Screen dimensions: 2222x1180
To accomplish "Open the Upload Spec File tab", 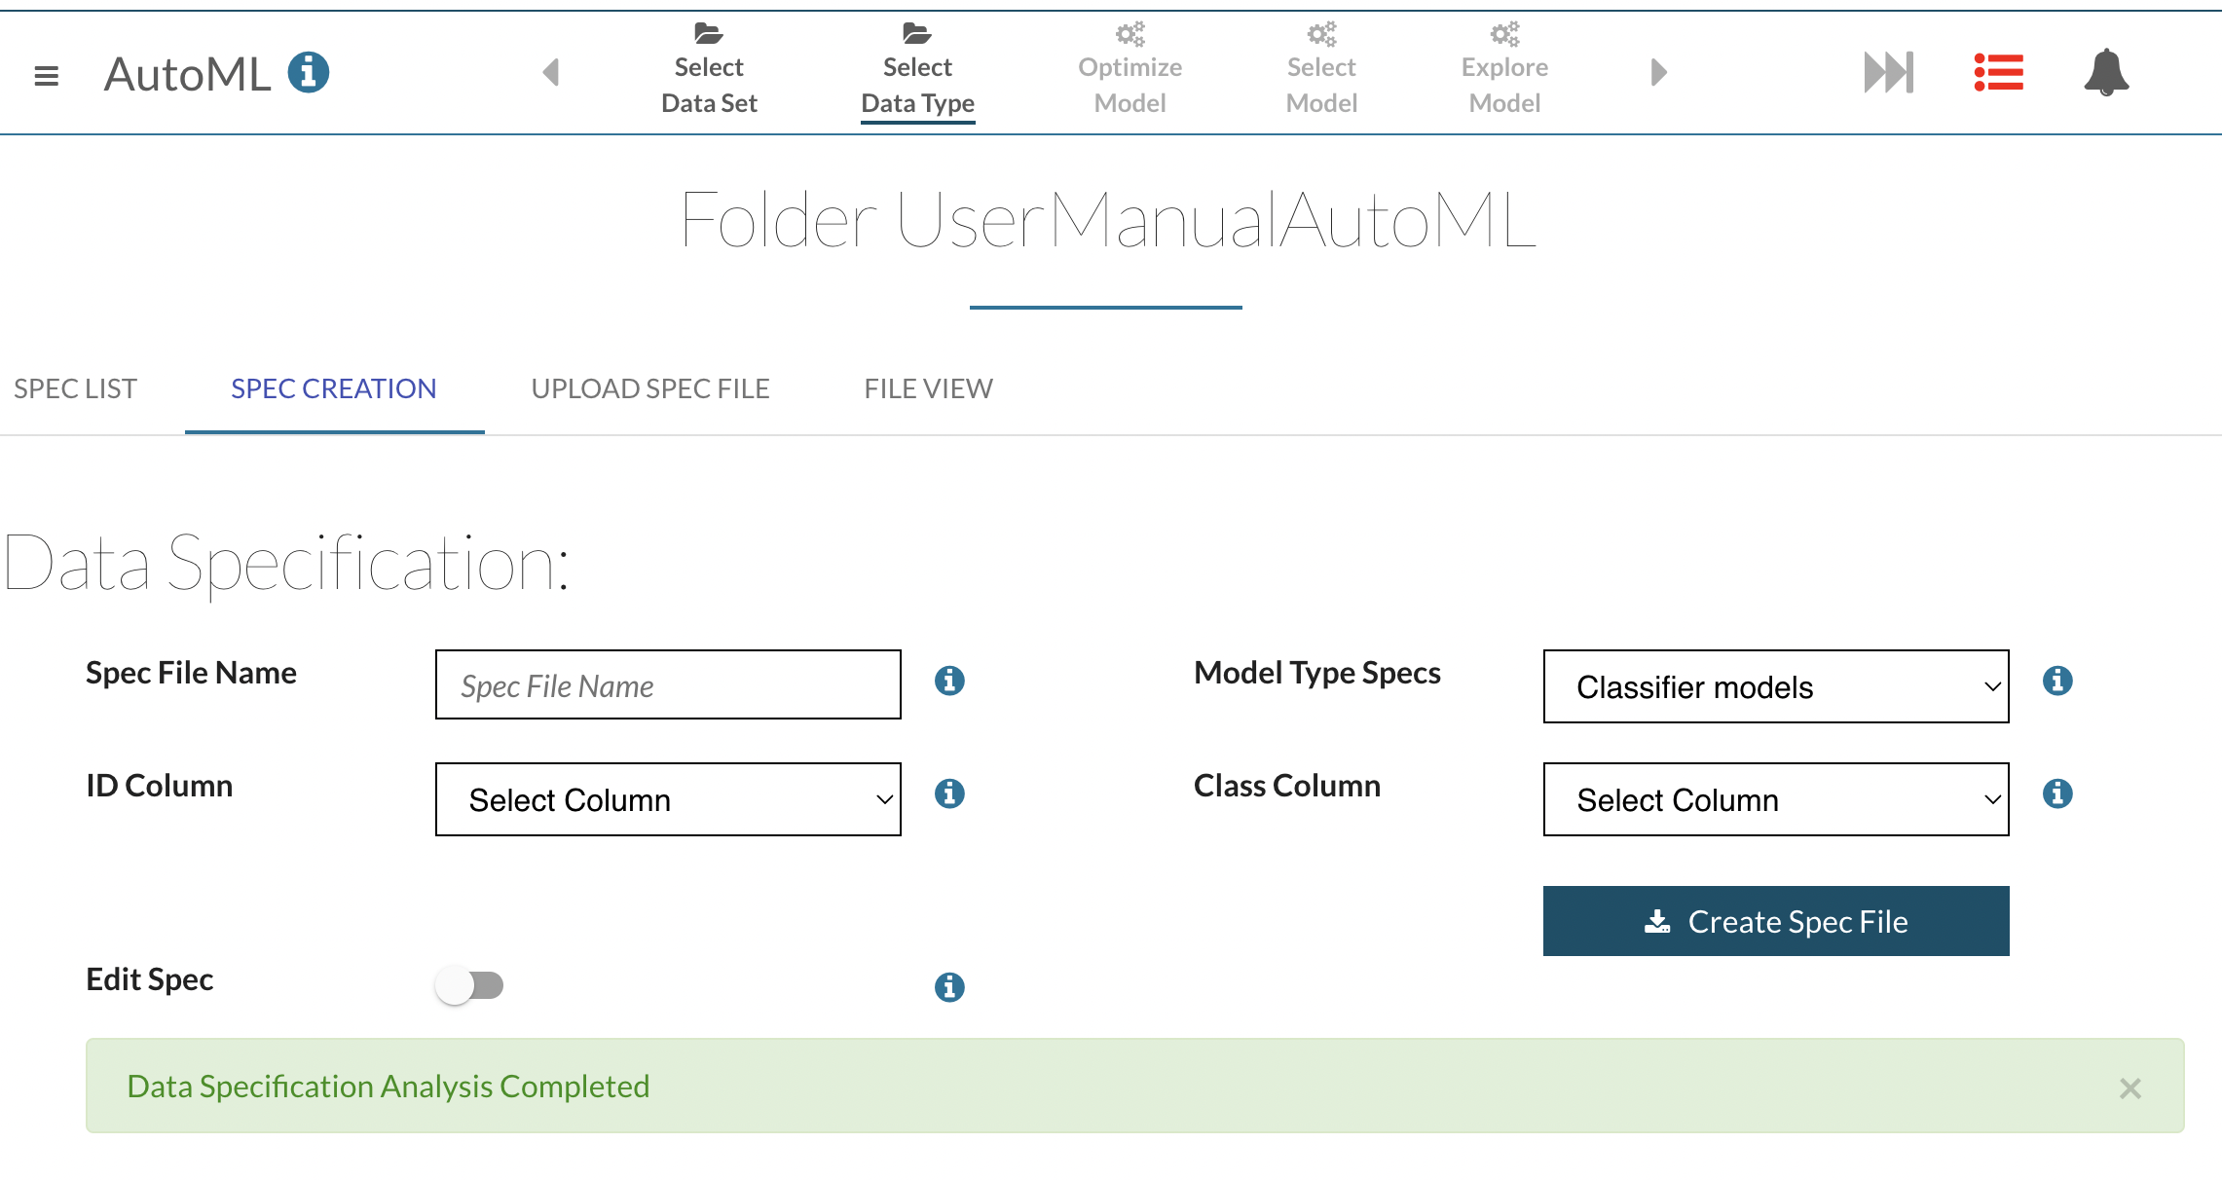I will click(x=650, y=388).
